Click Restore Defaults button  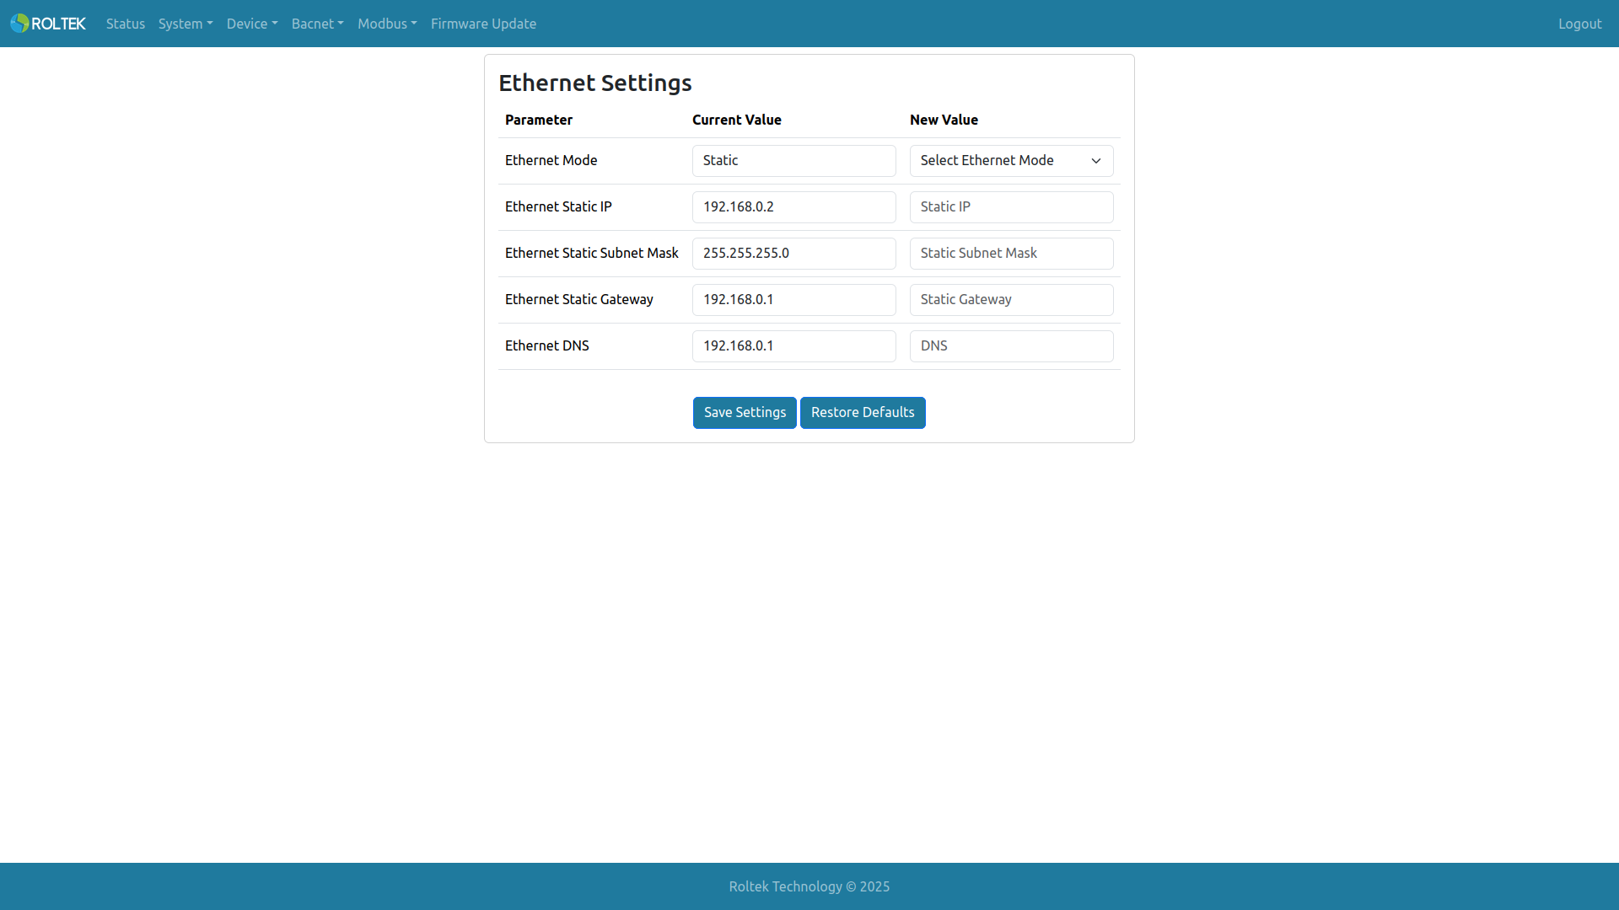coord(863,413)
